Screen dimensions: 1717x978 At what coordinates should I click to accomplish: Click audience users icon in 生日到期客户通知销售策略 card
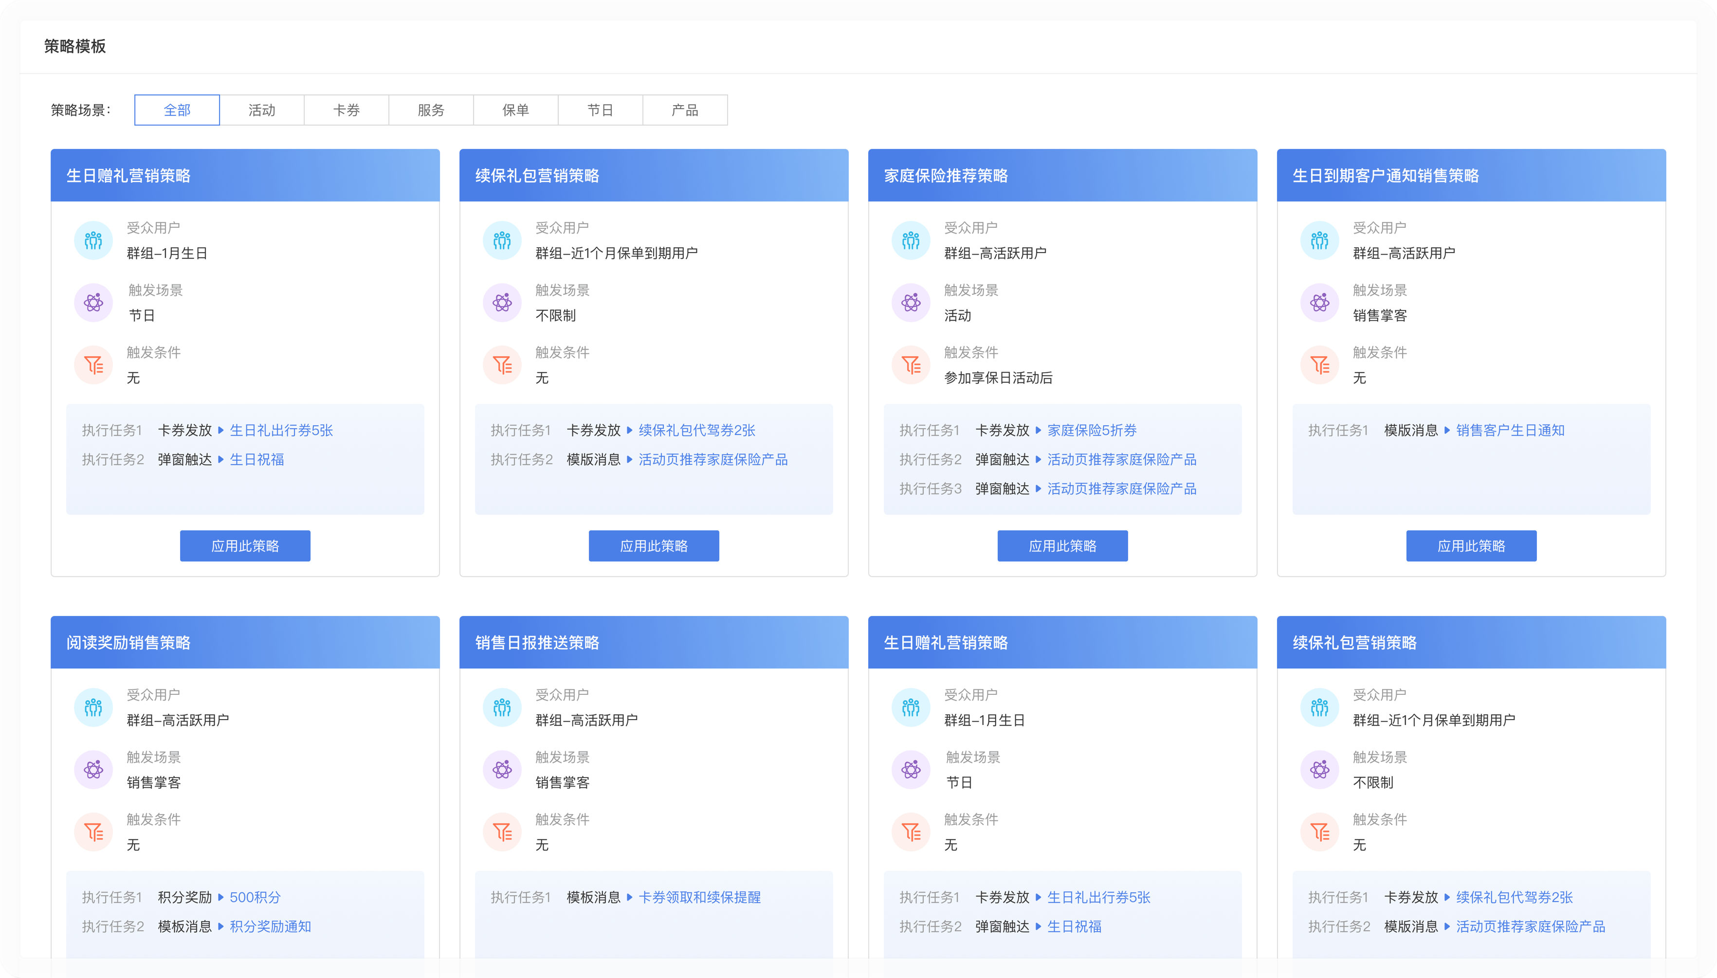[x=1319, y=240]
